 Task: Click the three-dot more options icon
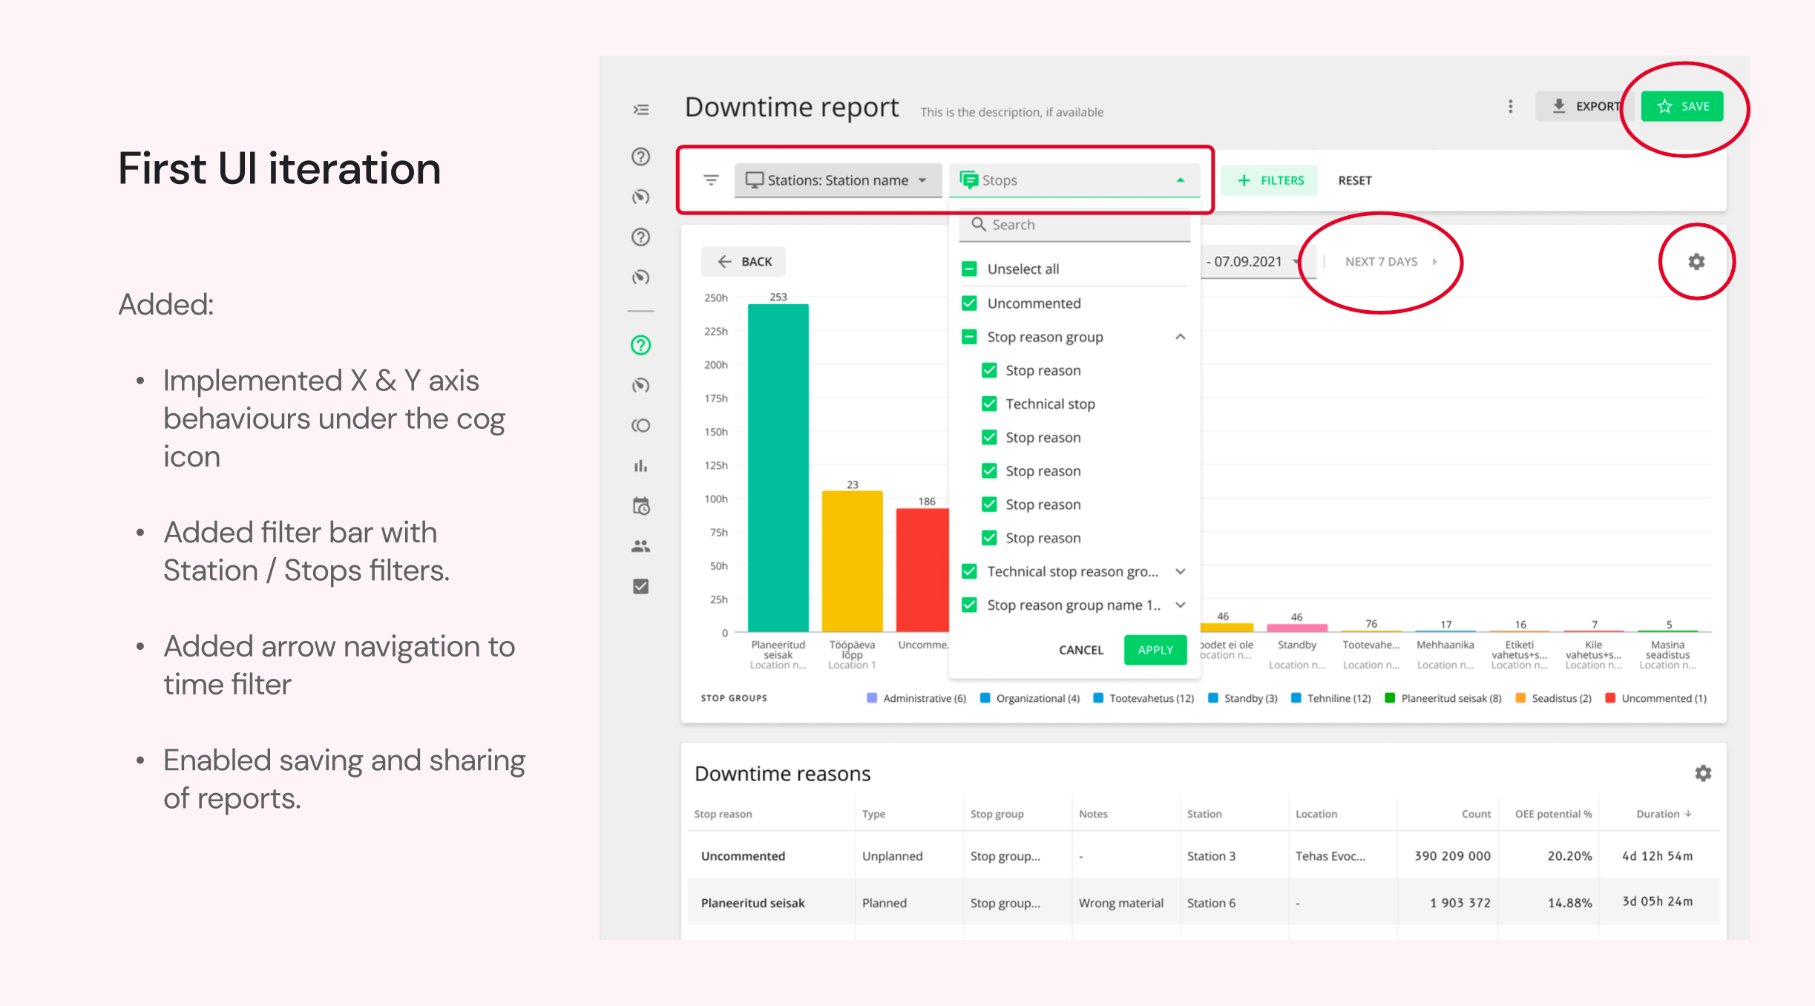[1510, 106]
